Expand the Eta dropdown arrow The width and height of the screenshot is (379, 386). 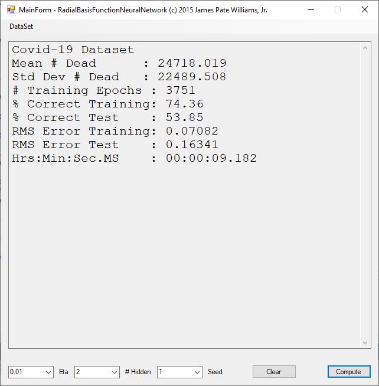click(x=48, y=372)
